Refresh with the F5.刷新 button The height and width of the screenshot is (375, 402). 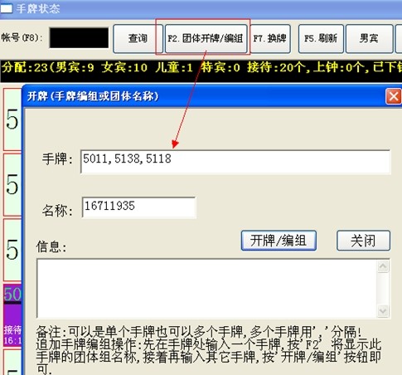click(x=321, y=38)
